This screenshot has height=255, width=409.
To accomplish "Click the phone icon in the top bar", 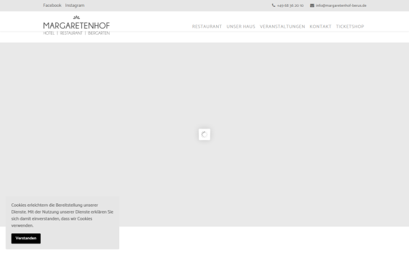I will coord(273,5).
